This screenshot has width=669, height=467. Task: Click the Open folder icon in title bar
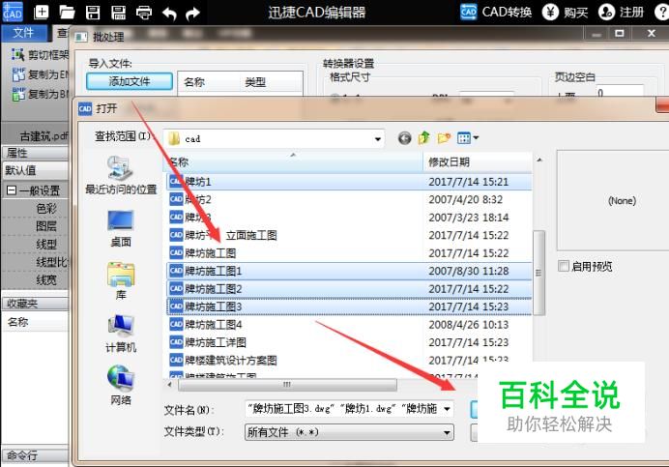coord(67,12)
